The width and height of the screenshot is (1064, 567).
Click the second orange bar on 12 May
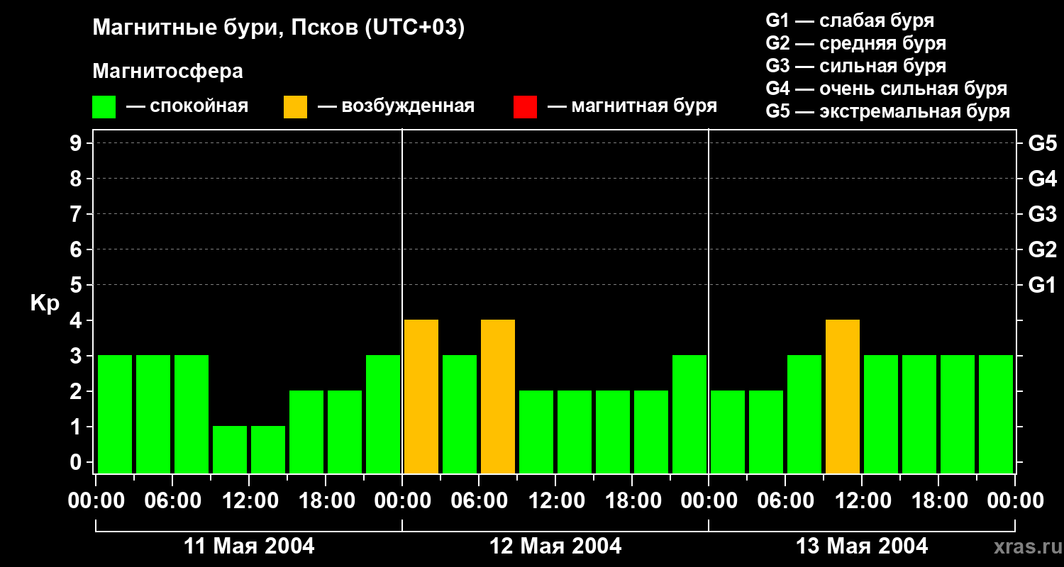click(x=498, y=396)
